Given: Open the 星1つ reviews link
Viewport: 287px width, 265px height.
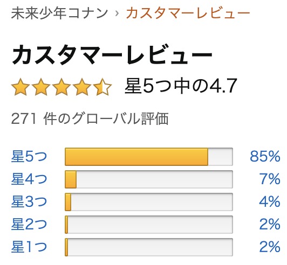Looking at the screenshot, I should 29,247.
